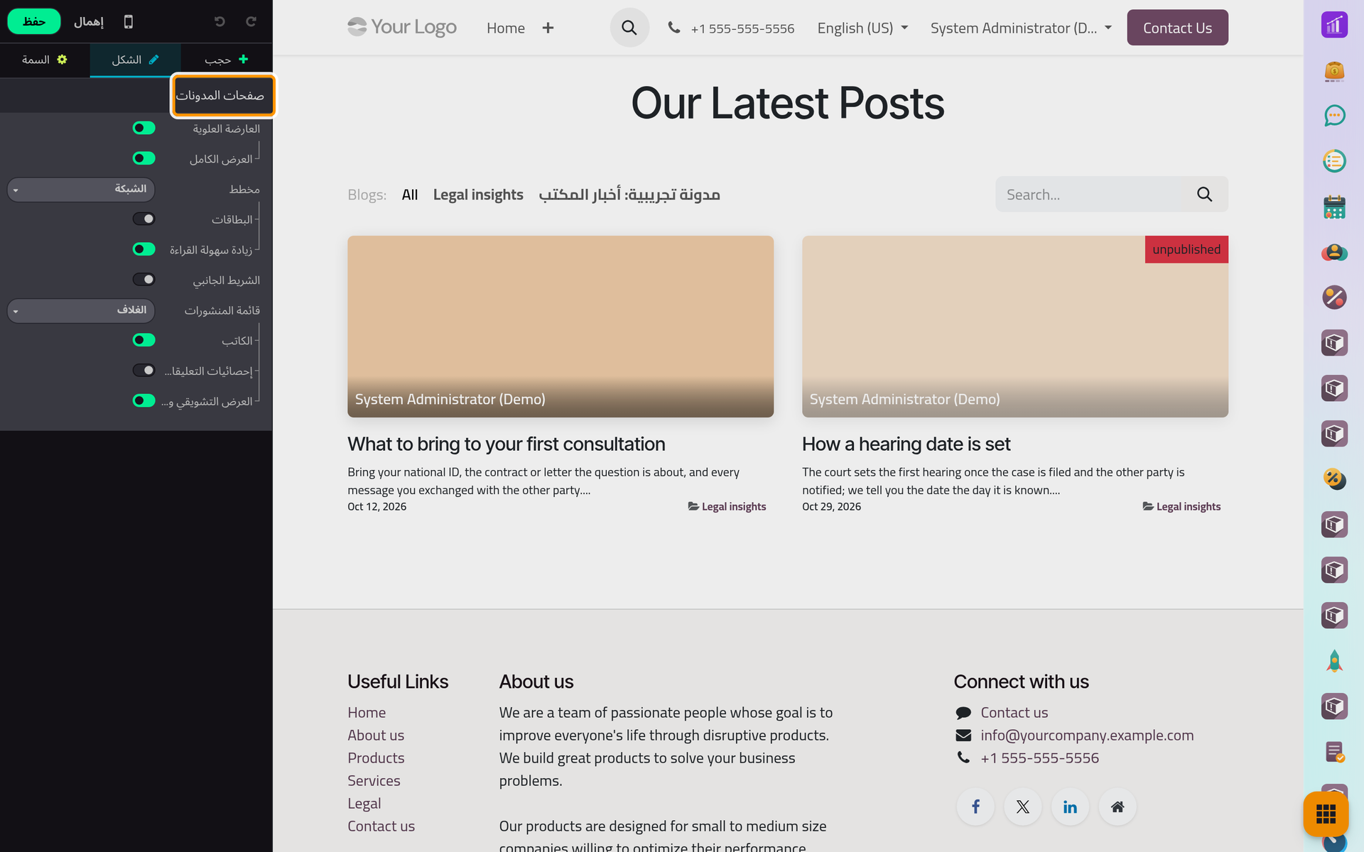Open the bar chart app icon in right dock
This screenshot has height=852, width=1364.
[1334, 26]
